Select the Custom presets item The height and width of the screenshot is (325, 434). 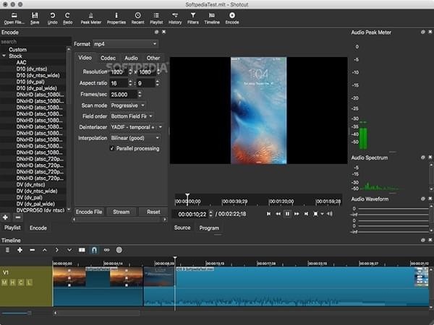point(17,49)
